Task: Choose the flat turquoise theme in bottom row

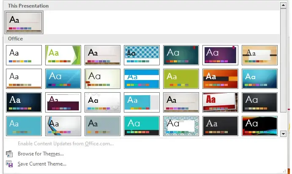Action: pos(24,126)
